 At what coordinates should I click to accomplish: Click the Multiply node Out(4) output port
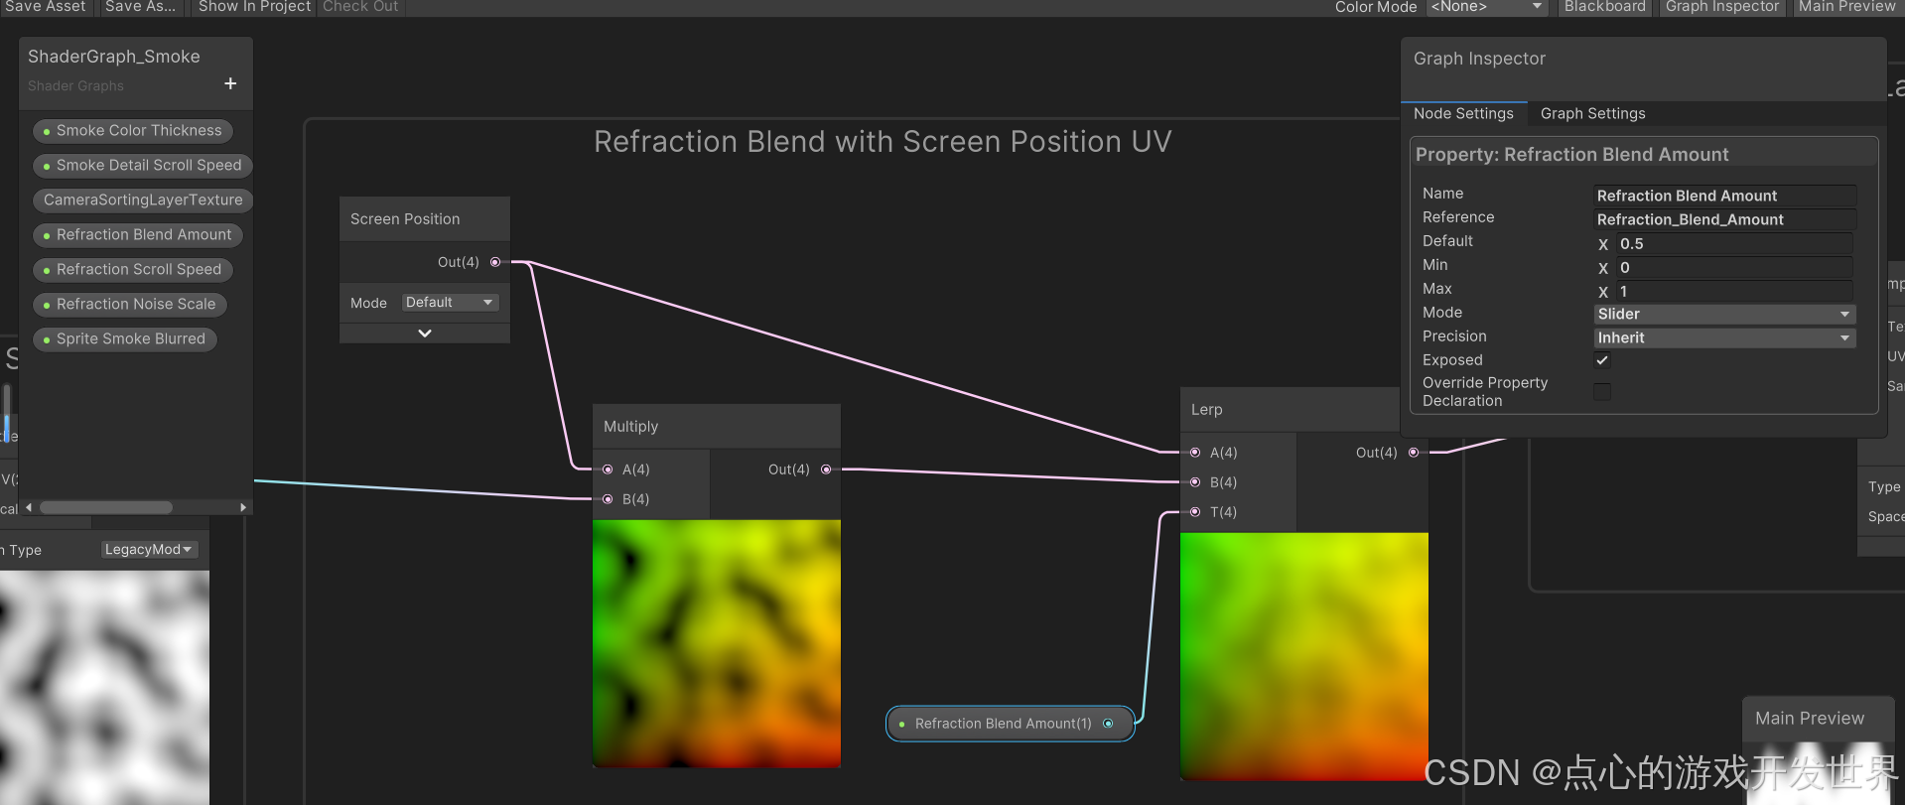point(826,470)
